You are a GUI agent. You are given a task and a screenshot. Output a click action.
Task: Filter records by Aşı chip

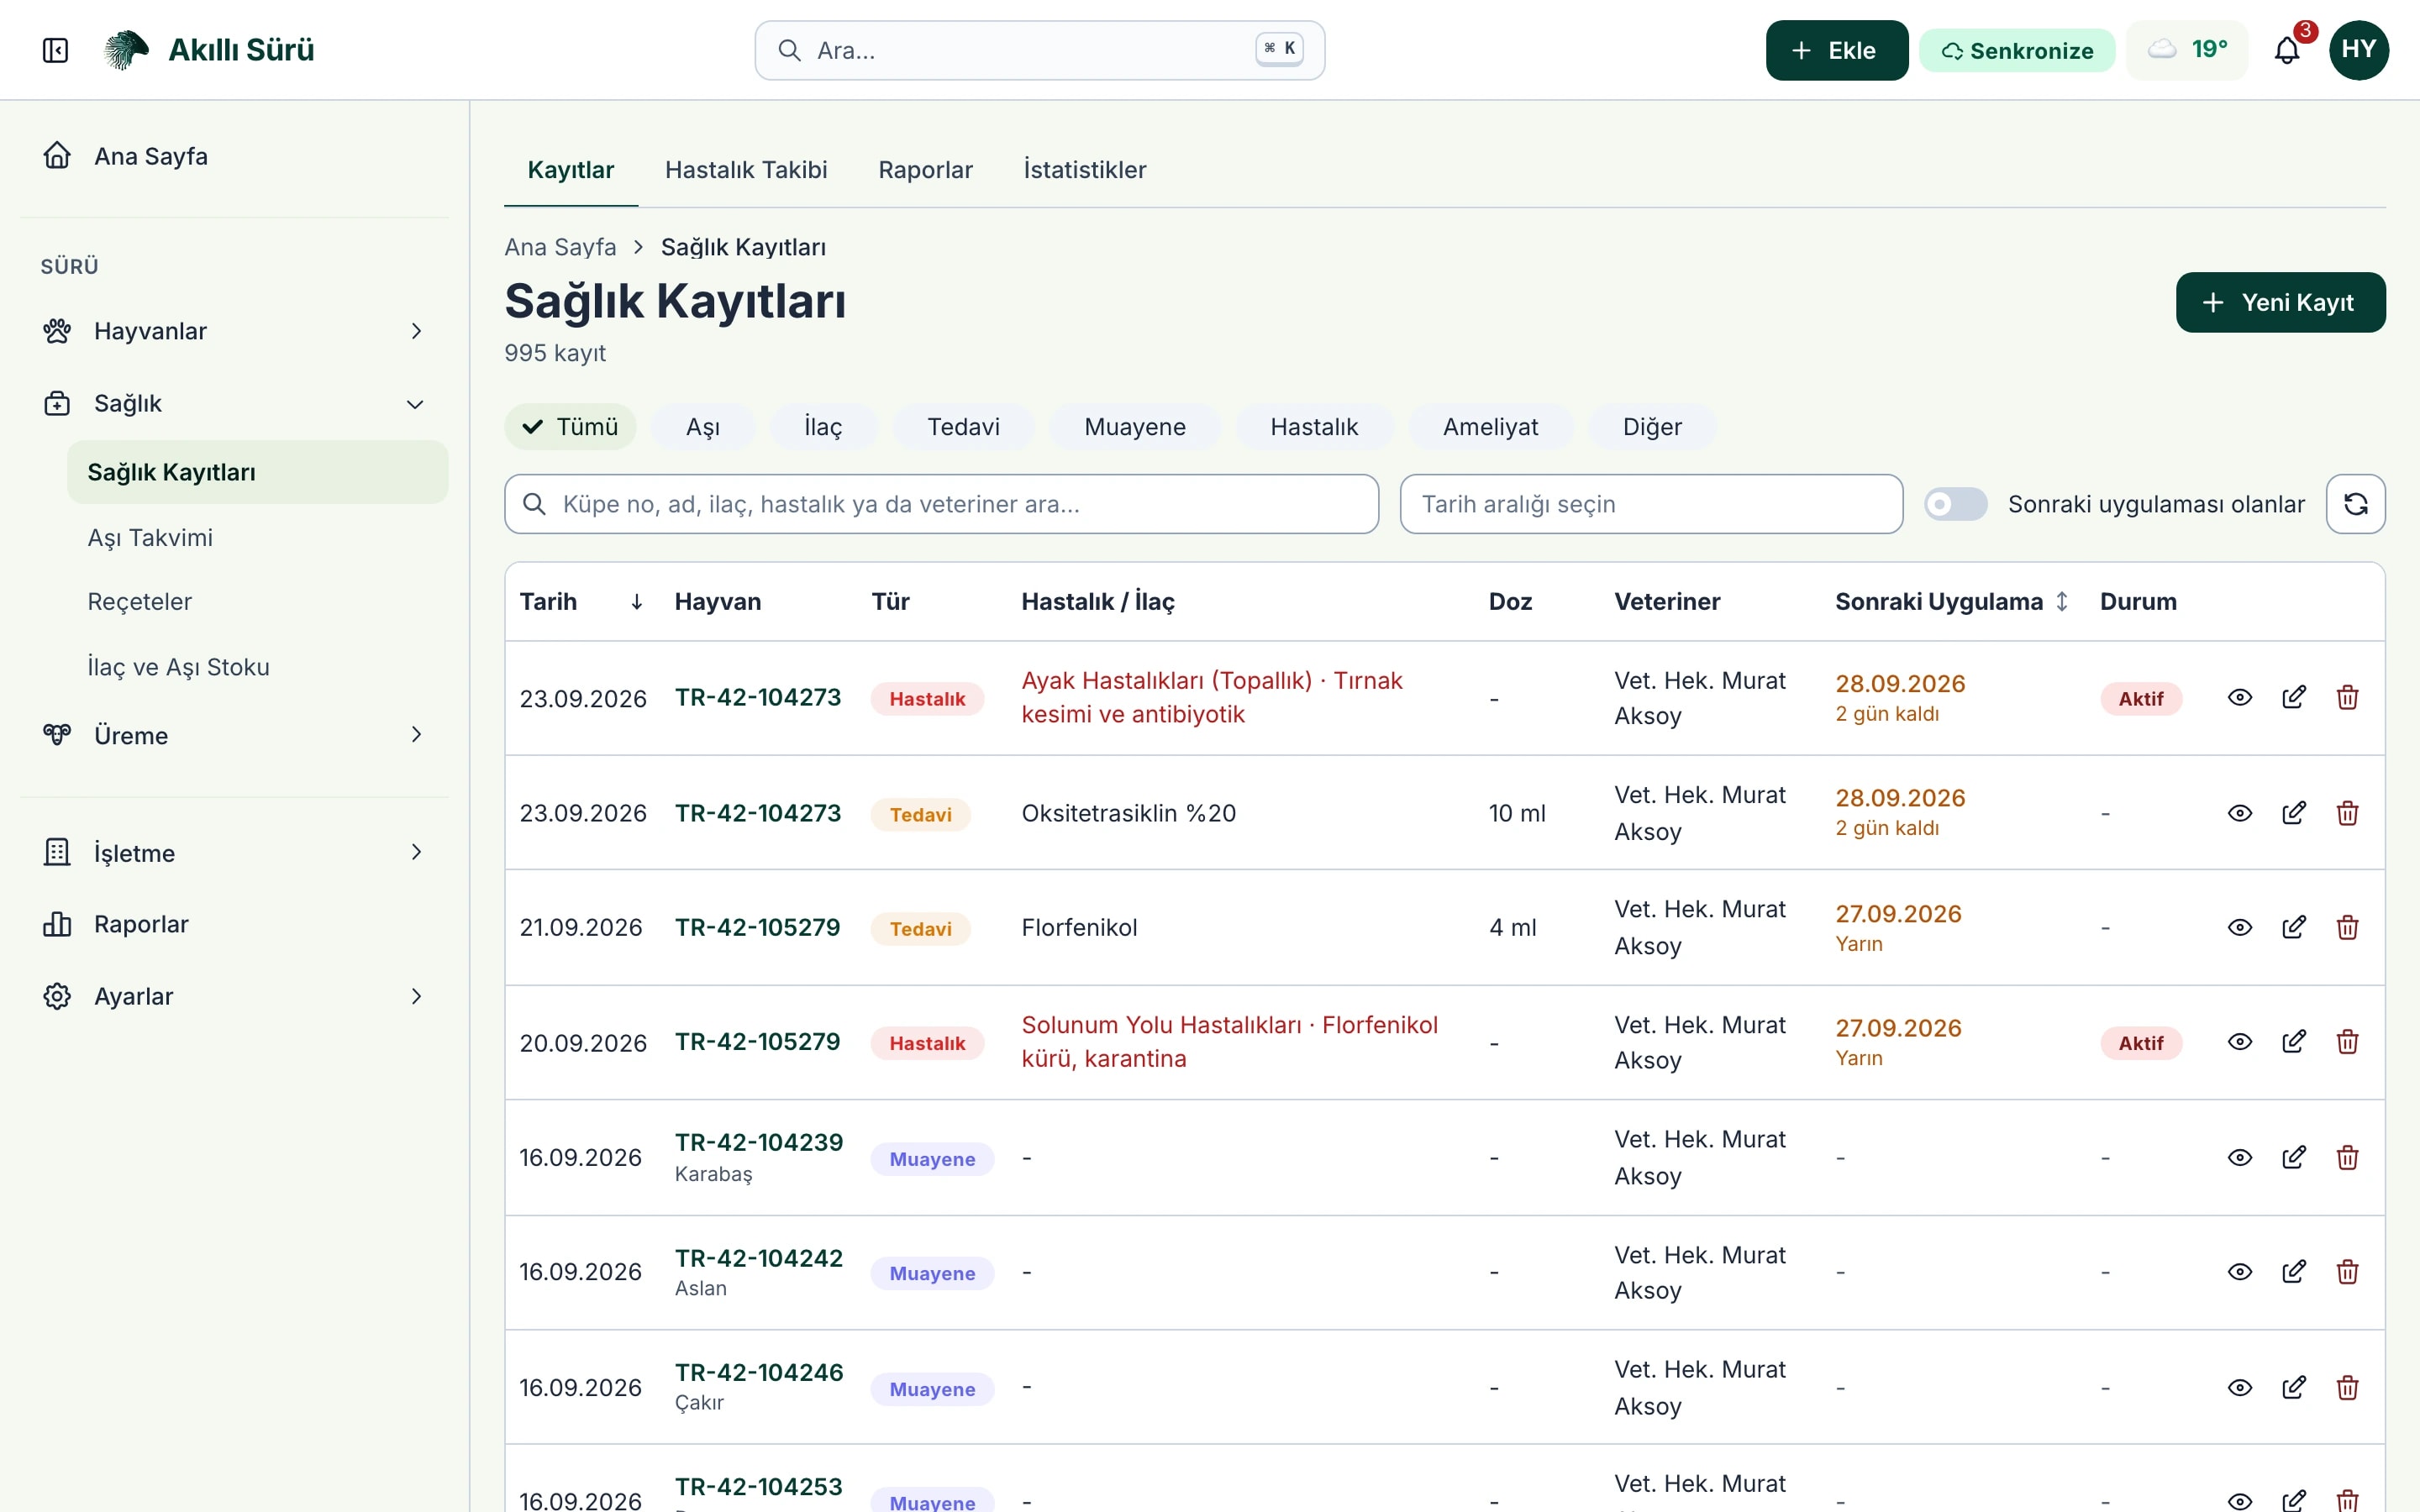click(703, 427)
